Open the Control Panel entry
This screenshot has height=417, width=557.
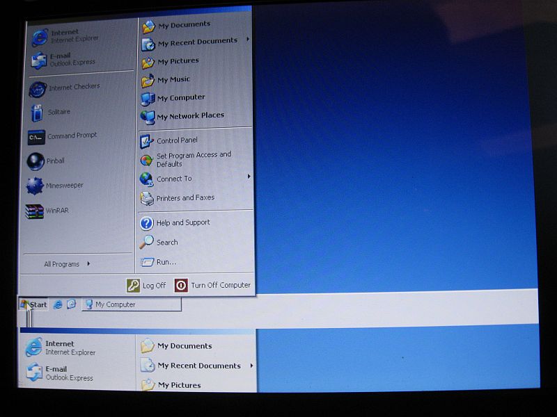(176, 140)
